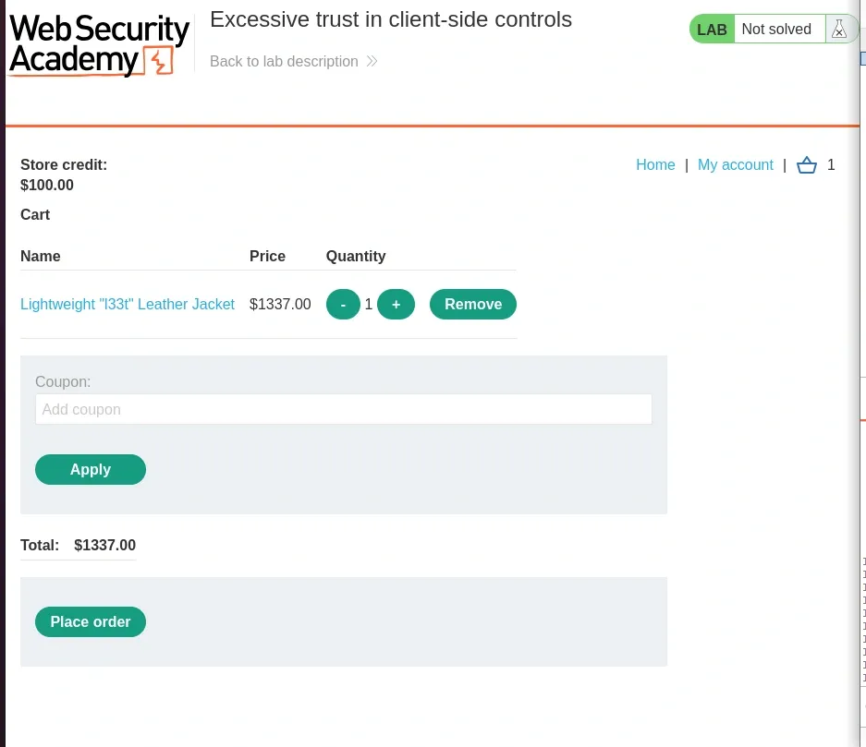Click the Store credit amount
Screen dimensions: 866x747
pyautogui.click(x=47, y=185)
